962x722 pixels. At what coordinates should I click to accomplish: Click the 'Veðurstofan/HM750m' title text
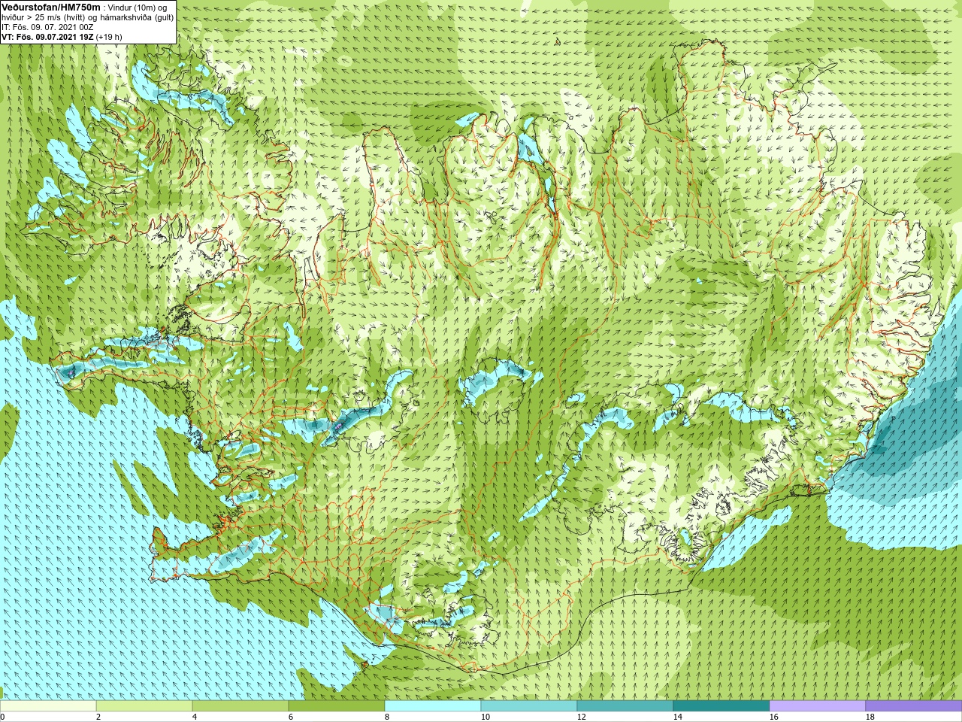(51, 7)
